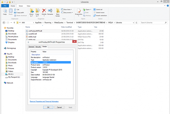Click the Properties ribbon icon
Screen dimensions: 170x114
[79, 12]
